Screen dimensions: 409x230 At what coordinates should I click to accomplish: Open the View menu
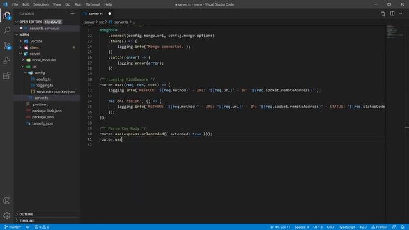coord(57,4)
